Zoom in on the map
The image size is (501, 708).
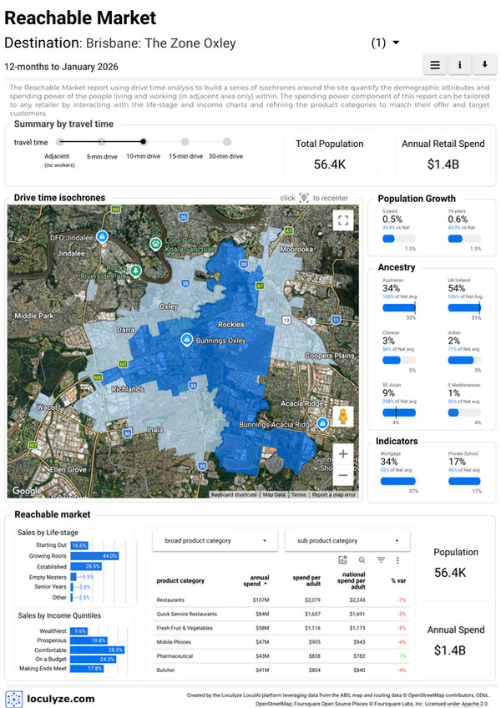pyautogui.click(x=343, y=454)
